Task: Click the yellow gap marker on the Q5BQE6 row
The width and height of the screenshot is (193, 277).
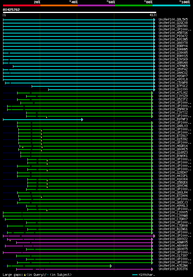Action: coord(47,184)
